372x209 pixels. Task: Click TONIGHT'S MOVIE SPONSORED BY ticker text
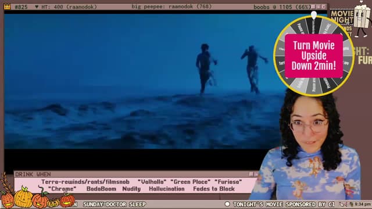coord(280,204)
